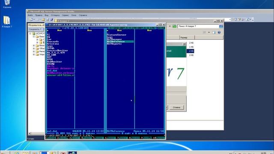
Task: Expand the Репл… folder in Object Explorer
Action: (34, 51)
